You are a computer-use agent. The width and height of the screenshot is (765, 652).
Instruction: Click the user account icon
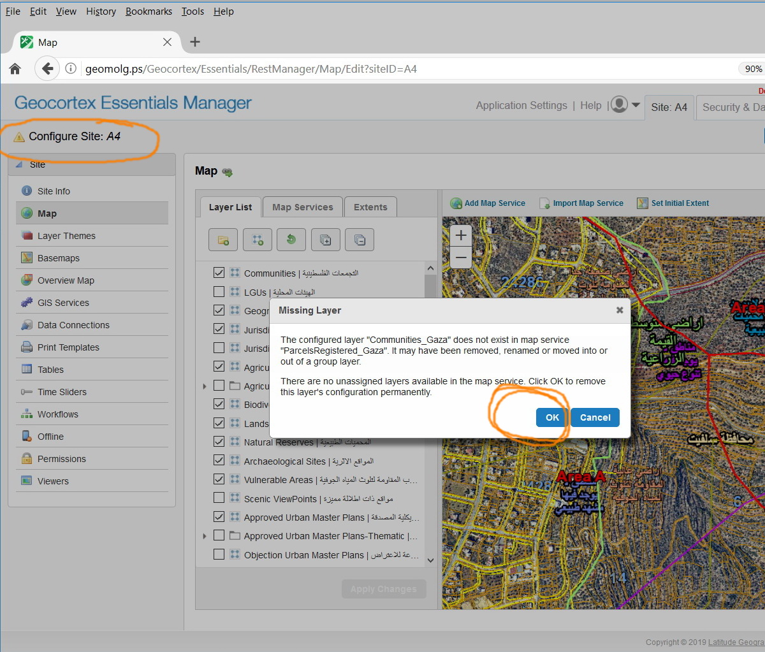[619, 105]
